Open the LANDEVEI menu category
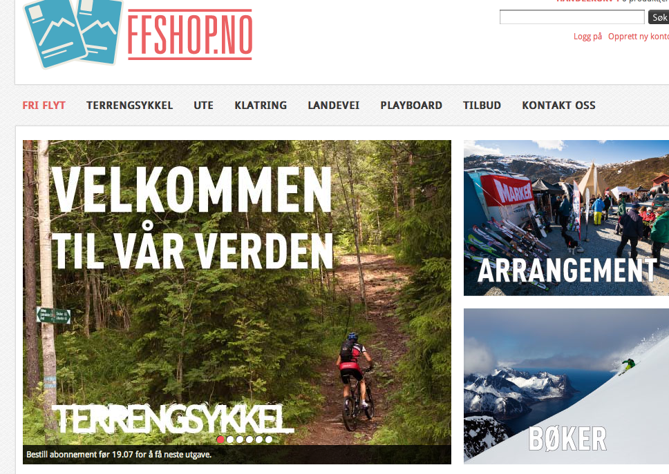This screenshot has width=669, height=474. (x=334, y=105)
